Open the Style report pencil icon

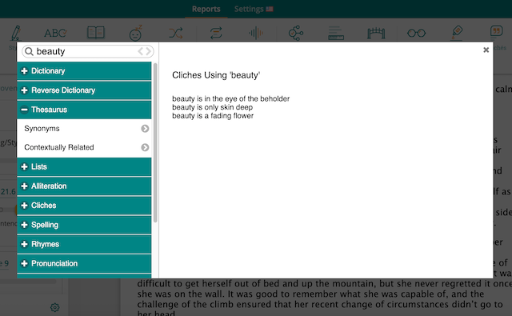pos(16,33)
